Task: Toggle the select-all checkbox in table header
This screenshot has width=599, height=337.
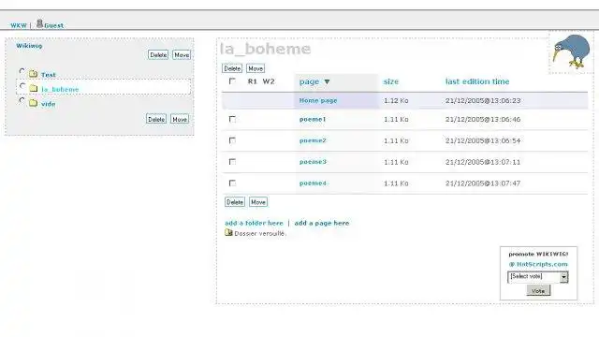Action: click(x=232, y=81)
